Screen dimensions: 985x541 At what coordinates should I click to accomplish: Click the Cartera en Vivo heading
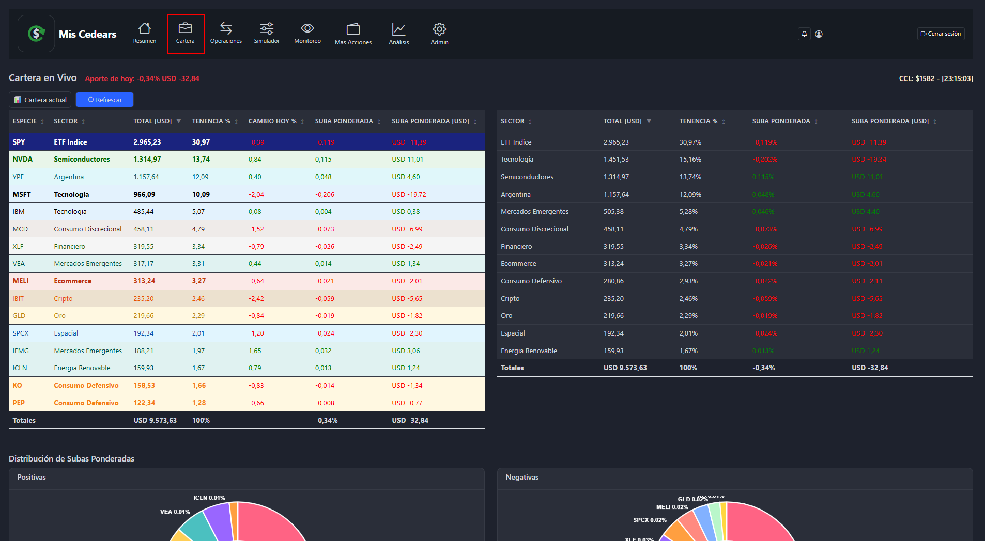[x=42, y=78]
